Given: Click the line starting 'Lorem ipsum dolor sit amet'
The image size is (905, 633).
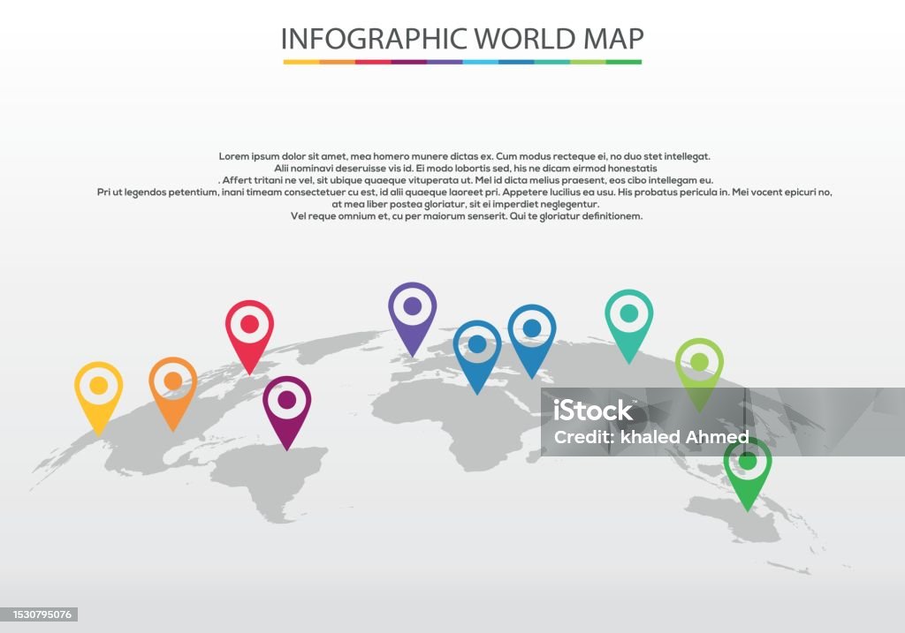Looking at the screenshot, I should (465, 156).
